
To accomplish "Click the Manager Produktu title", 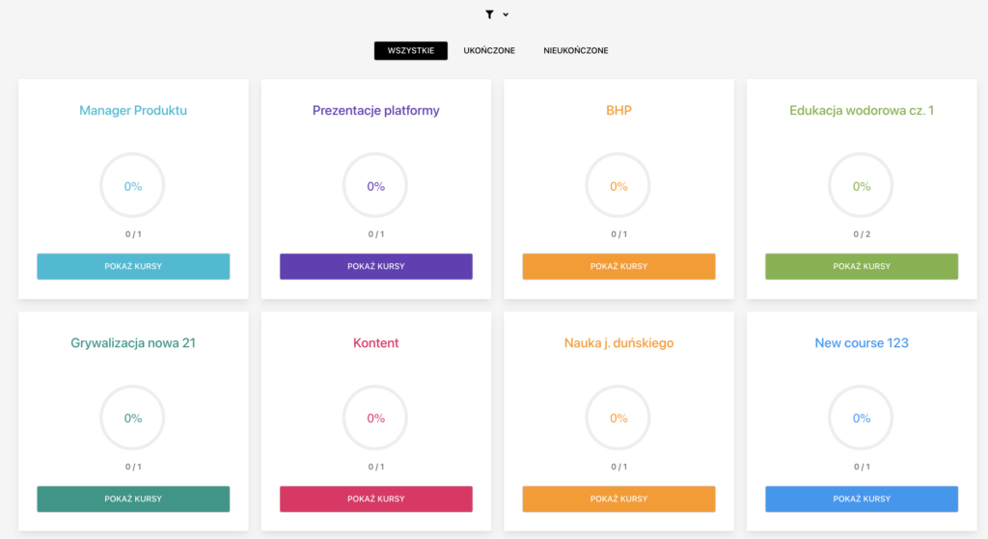I will coord(133,110).
